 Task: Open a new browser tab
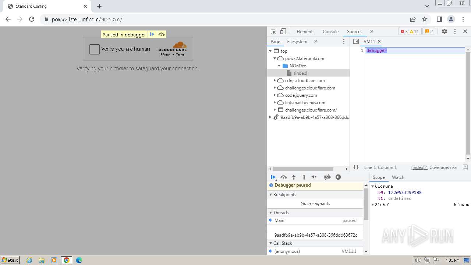tap(99, 6)
